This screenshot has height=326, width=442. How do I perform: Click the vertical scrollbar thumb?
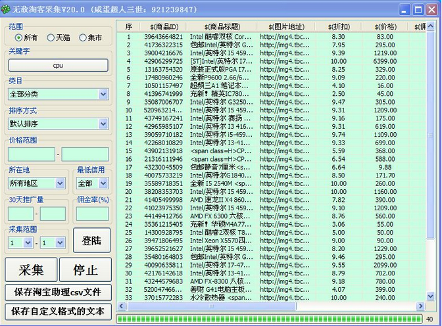pos(430,135)
